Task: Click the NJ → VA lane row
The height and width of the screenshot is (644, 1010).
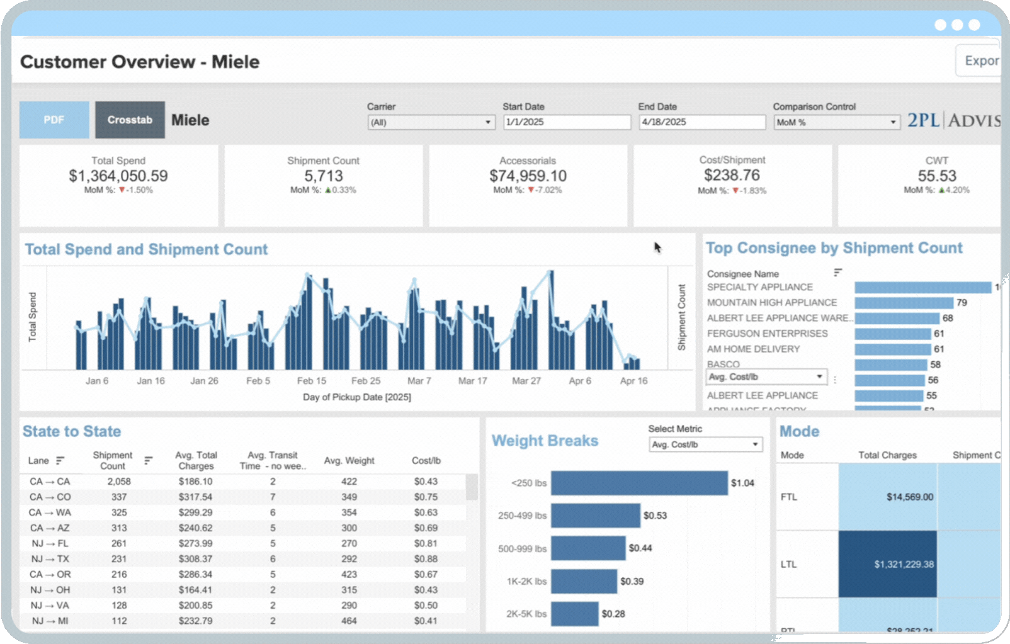Action: click(x=244, y=606)
